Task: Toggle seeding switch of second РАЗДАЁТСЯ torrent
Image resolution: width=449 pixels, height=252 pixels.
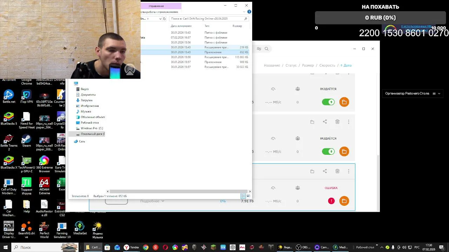Action: [x=328, y=152]
